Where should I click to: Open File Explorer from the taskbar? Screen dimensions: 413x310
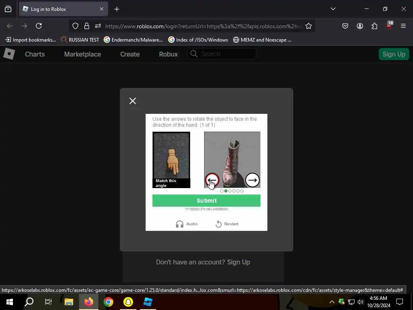[69, 302]
